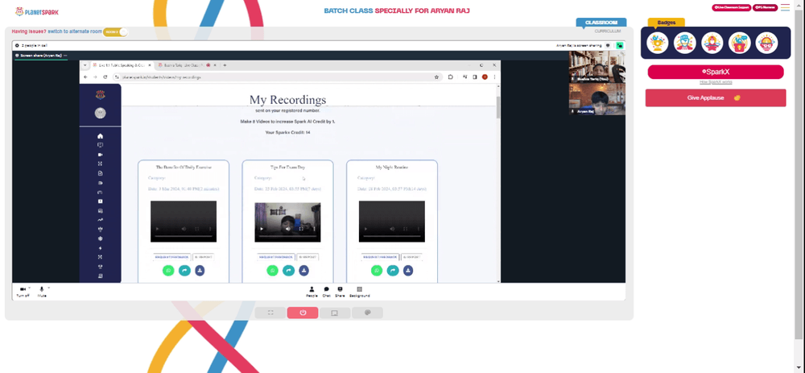Expand the microphone options arrow beside Mute
This screenshot has height=373, width=805.
pos(48,288)
